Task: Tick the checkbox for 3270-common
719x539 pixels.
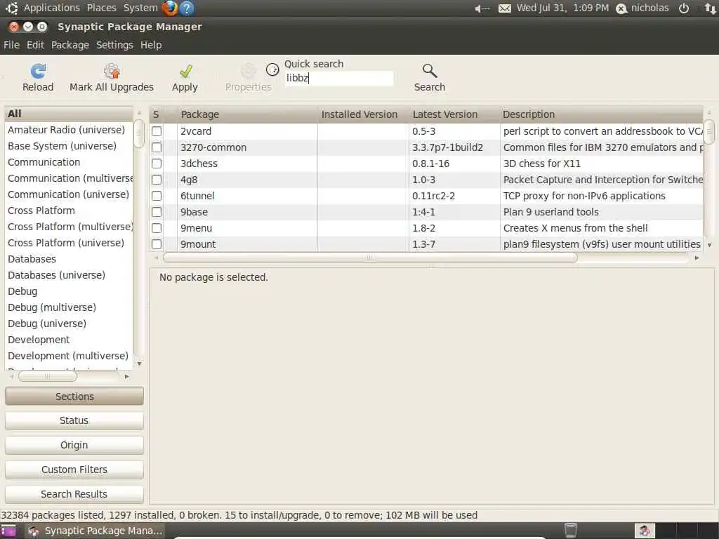Action: tap(157, 147)
